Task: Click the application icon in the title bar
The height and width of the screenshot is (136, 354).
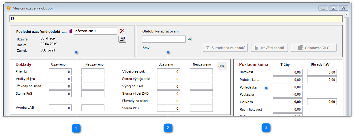Action: (x=9, y=8)
